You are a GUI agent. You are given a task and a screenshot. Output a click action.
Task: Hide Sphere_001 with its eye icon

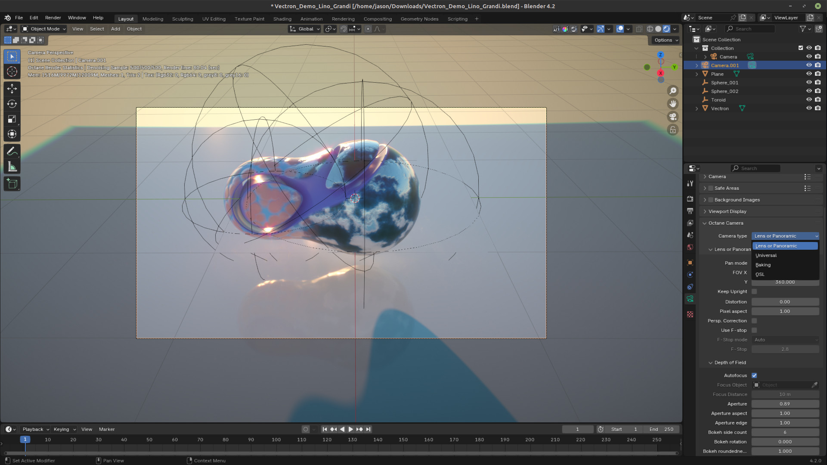[x=809, y=83]
